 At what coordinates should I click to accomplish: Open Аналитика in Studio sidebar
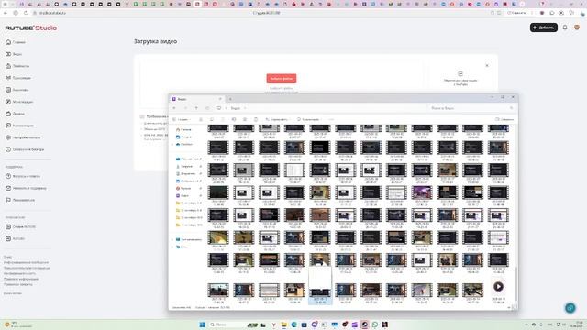(x=17, y=90)
